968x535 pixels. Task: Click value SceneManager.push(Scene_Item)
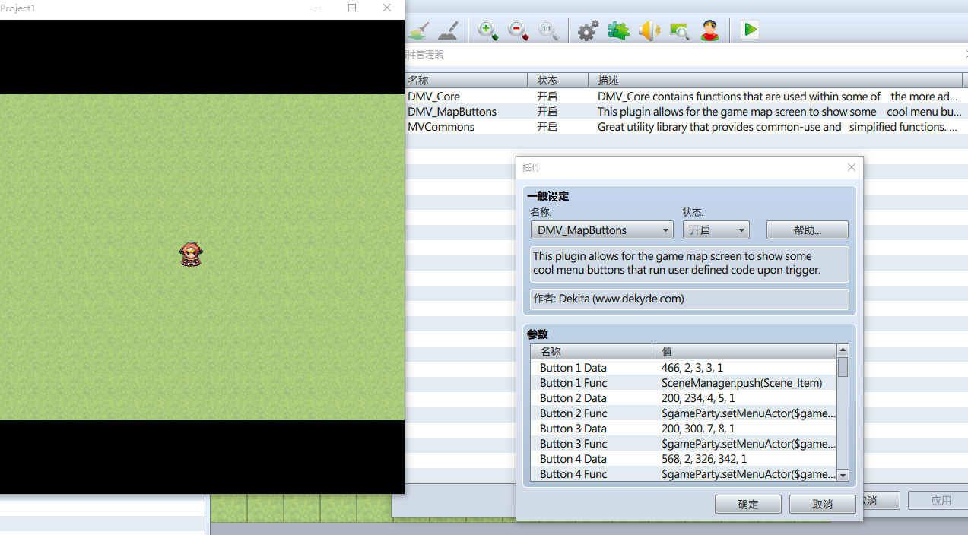pyautogui.click(x=741, y=383)
